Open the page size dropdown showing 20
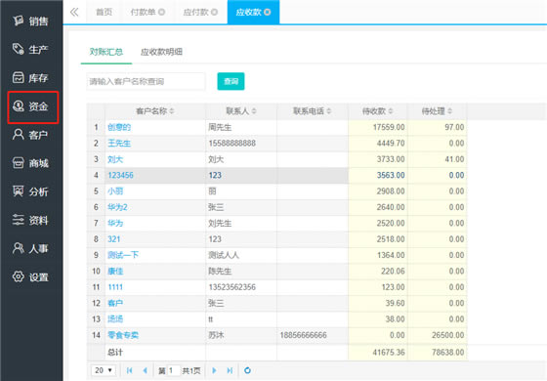Image resolution: width=547 pixels, height=381 pixels. (104, 370)
